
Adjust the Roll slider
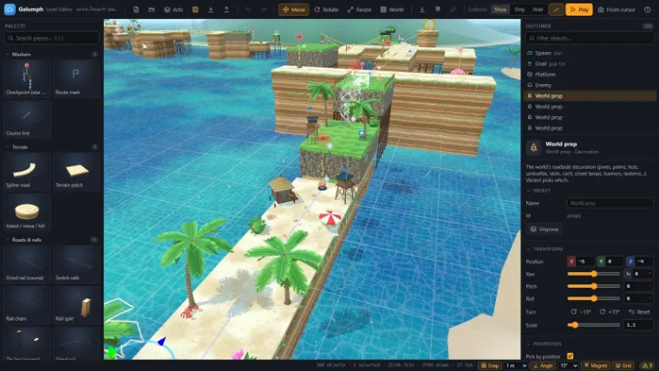pos(593,299)
